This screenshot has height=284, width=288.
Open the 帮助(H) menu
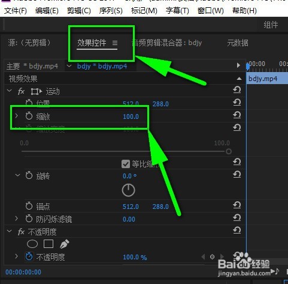tap(244, 11)
